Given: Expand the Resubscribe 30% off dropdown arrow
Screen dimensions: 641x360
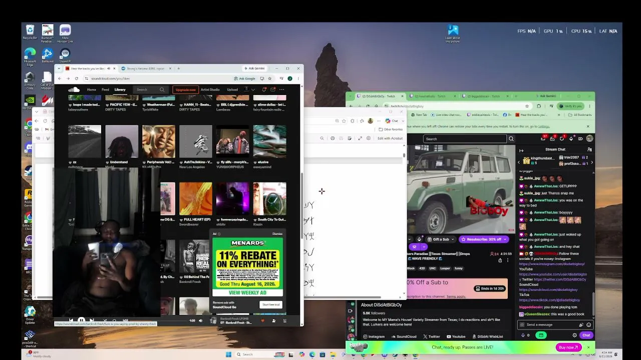Looking at the screenshot, I should click(x=506, y=239).
